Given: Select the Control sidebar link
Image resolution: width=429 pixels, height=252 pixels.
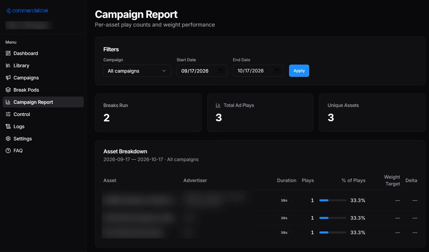Looking at the screenshot, I should (43, 114).
